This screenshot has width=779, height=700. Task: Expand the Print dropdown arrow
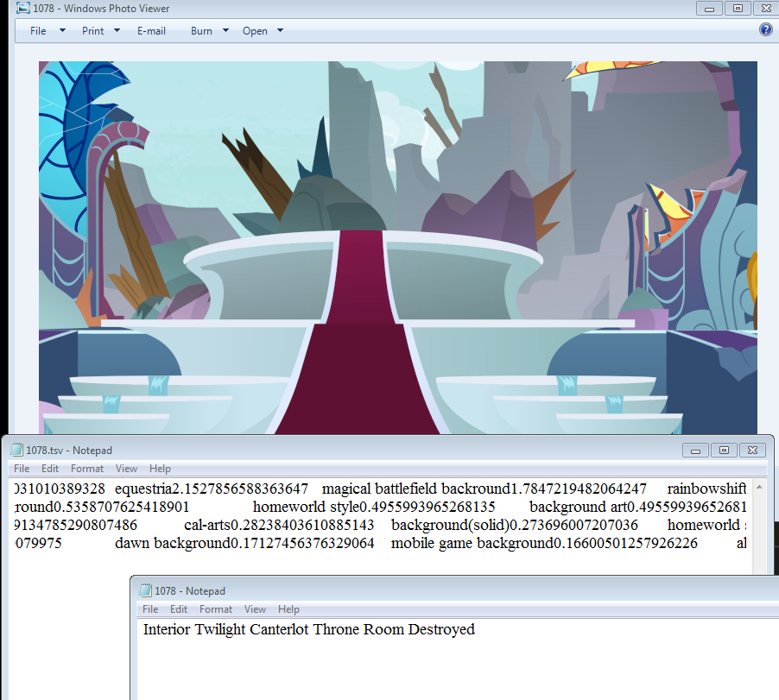coord(117,31)
